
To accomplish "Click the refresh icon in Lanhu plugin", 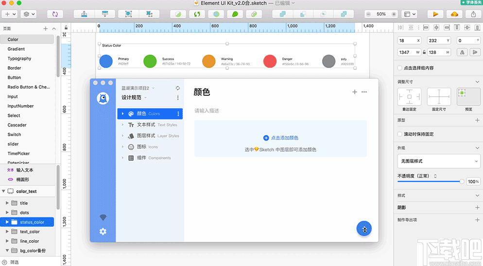I will pos(178,88).
